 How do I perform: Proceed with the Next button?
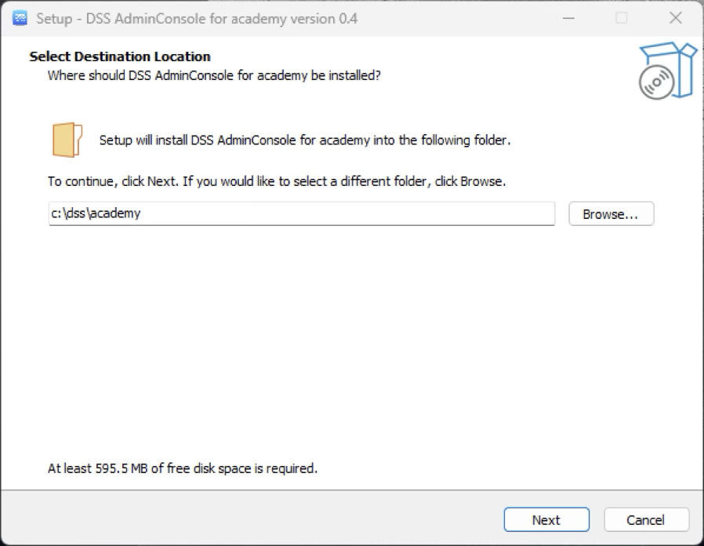coord(546,519)
